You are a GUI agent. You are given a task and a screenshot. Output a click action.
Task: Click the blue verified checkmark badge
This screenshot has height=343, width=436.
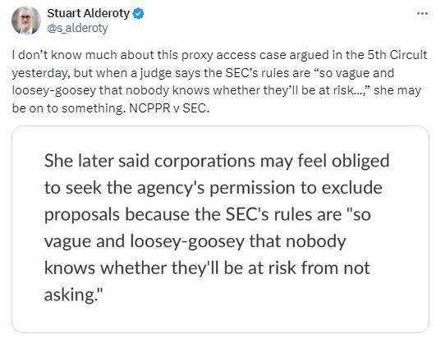(138, 13)
